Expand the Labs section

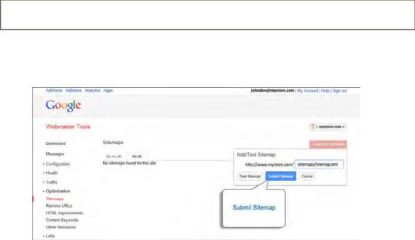50,236
